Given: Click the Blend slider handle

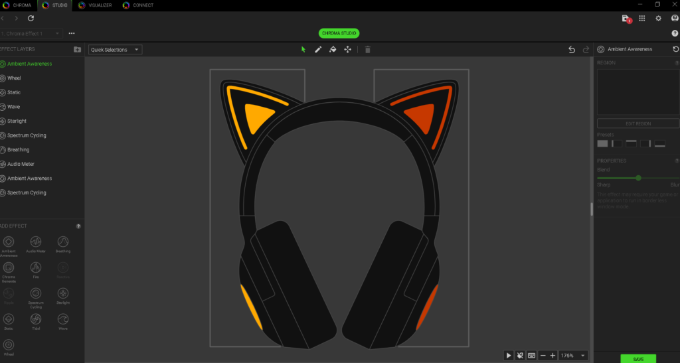Looking at the screenshot, I should (638, 178).
